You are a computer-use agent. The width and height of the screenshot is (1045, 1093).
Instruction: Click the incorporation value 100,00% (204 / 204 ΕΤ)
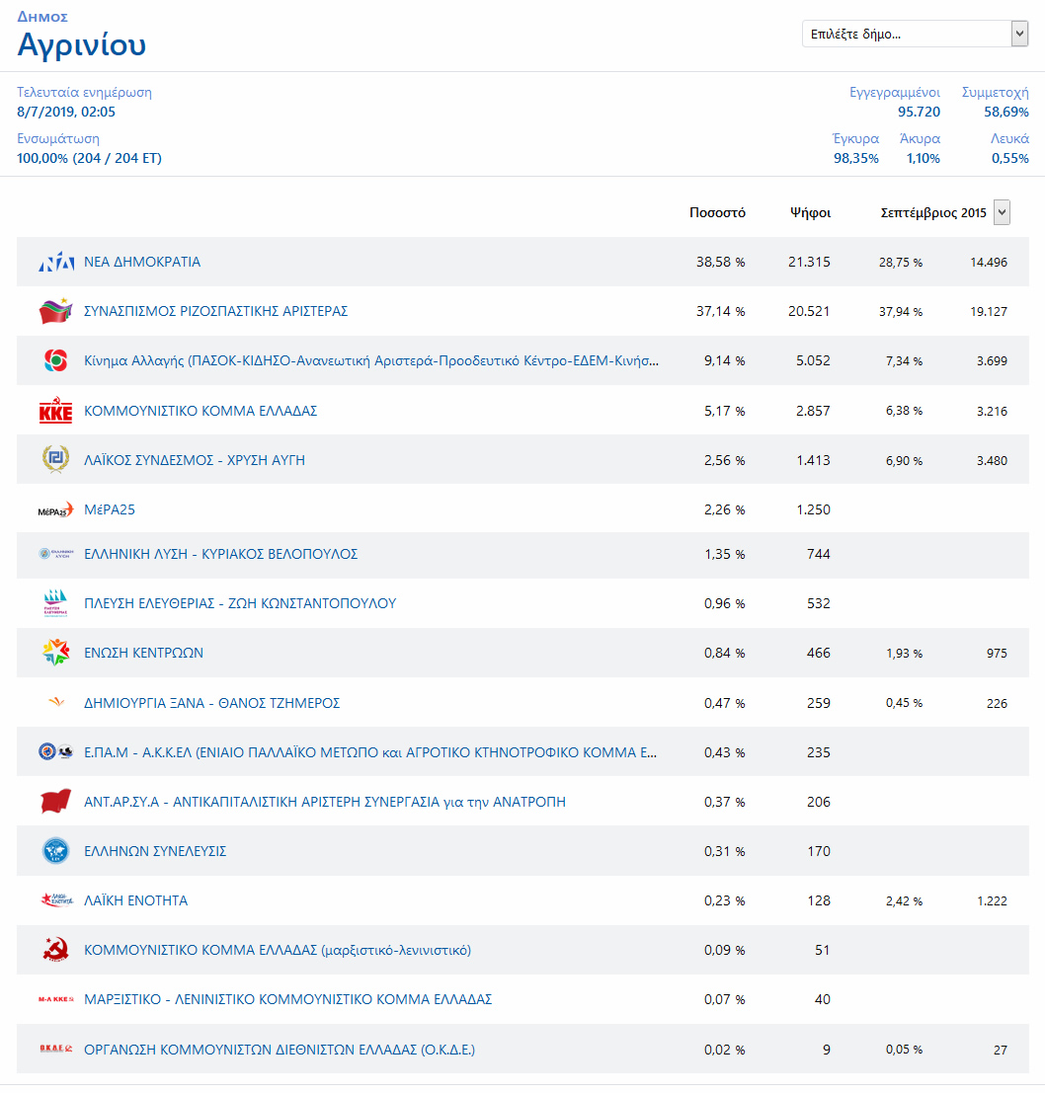89,158
